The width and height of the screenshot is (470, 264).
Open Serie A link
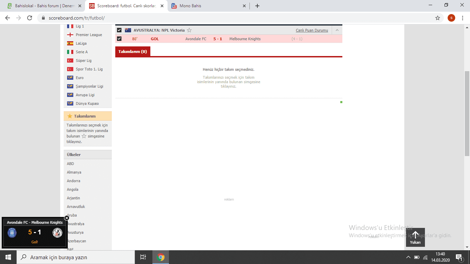[82, 52]
